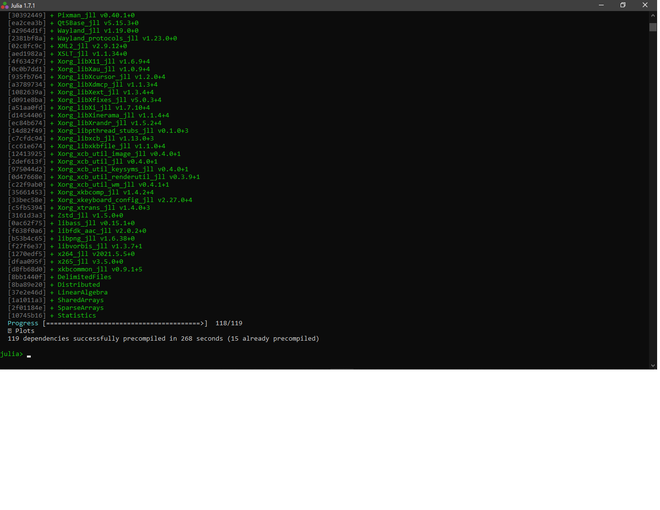Click 'Xorg_libX11_jll v1.6.9+4' entry

[x=104, y=62]
